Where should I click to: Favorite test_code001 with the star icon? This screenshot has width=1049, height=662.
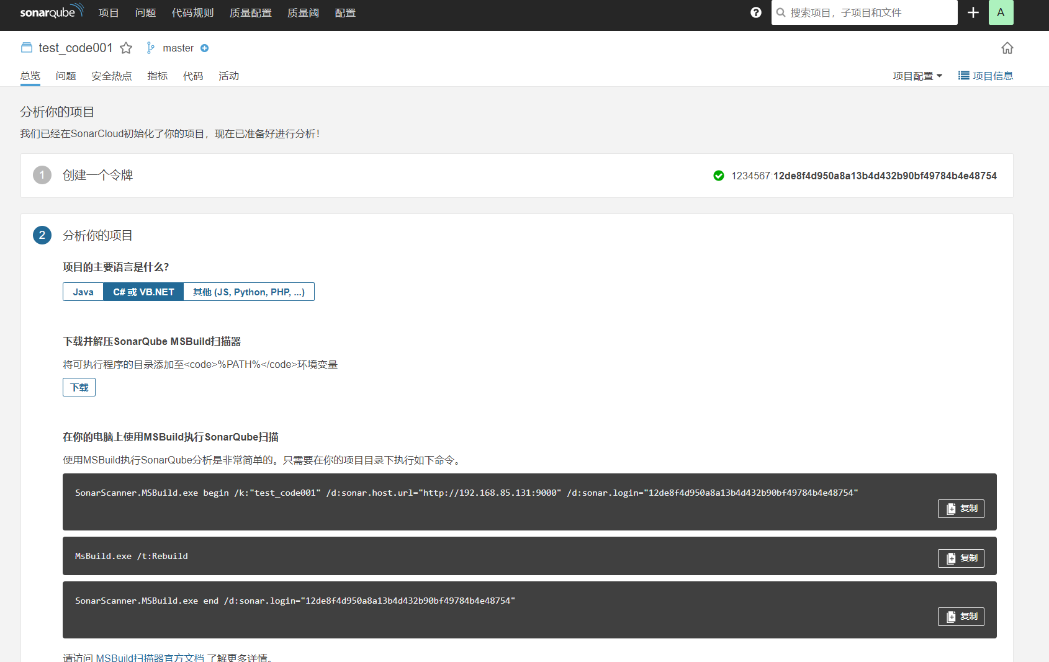[126, 48]
